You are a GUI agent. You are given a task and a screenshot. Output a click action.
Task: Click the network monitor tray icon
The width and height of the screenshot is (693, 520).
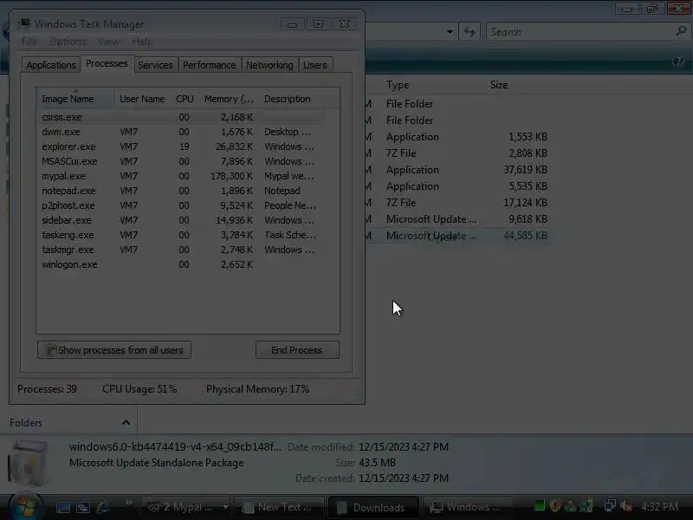(610, 505)
